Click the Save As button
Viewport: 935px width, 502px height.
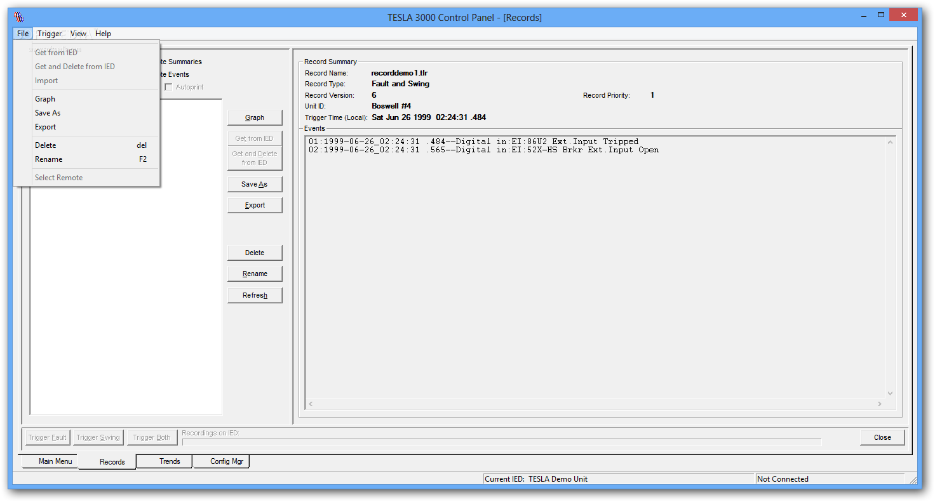click(x=255, y=184)
